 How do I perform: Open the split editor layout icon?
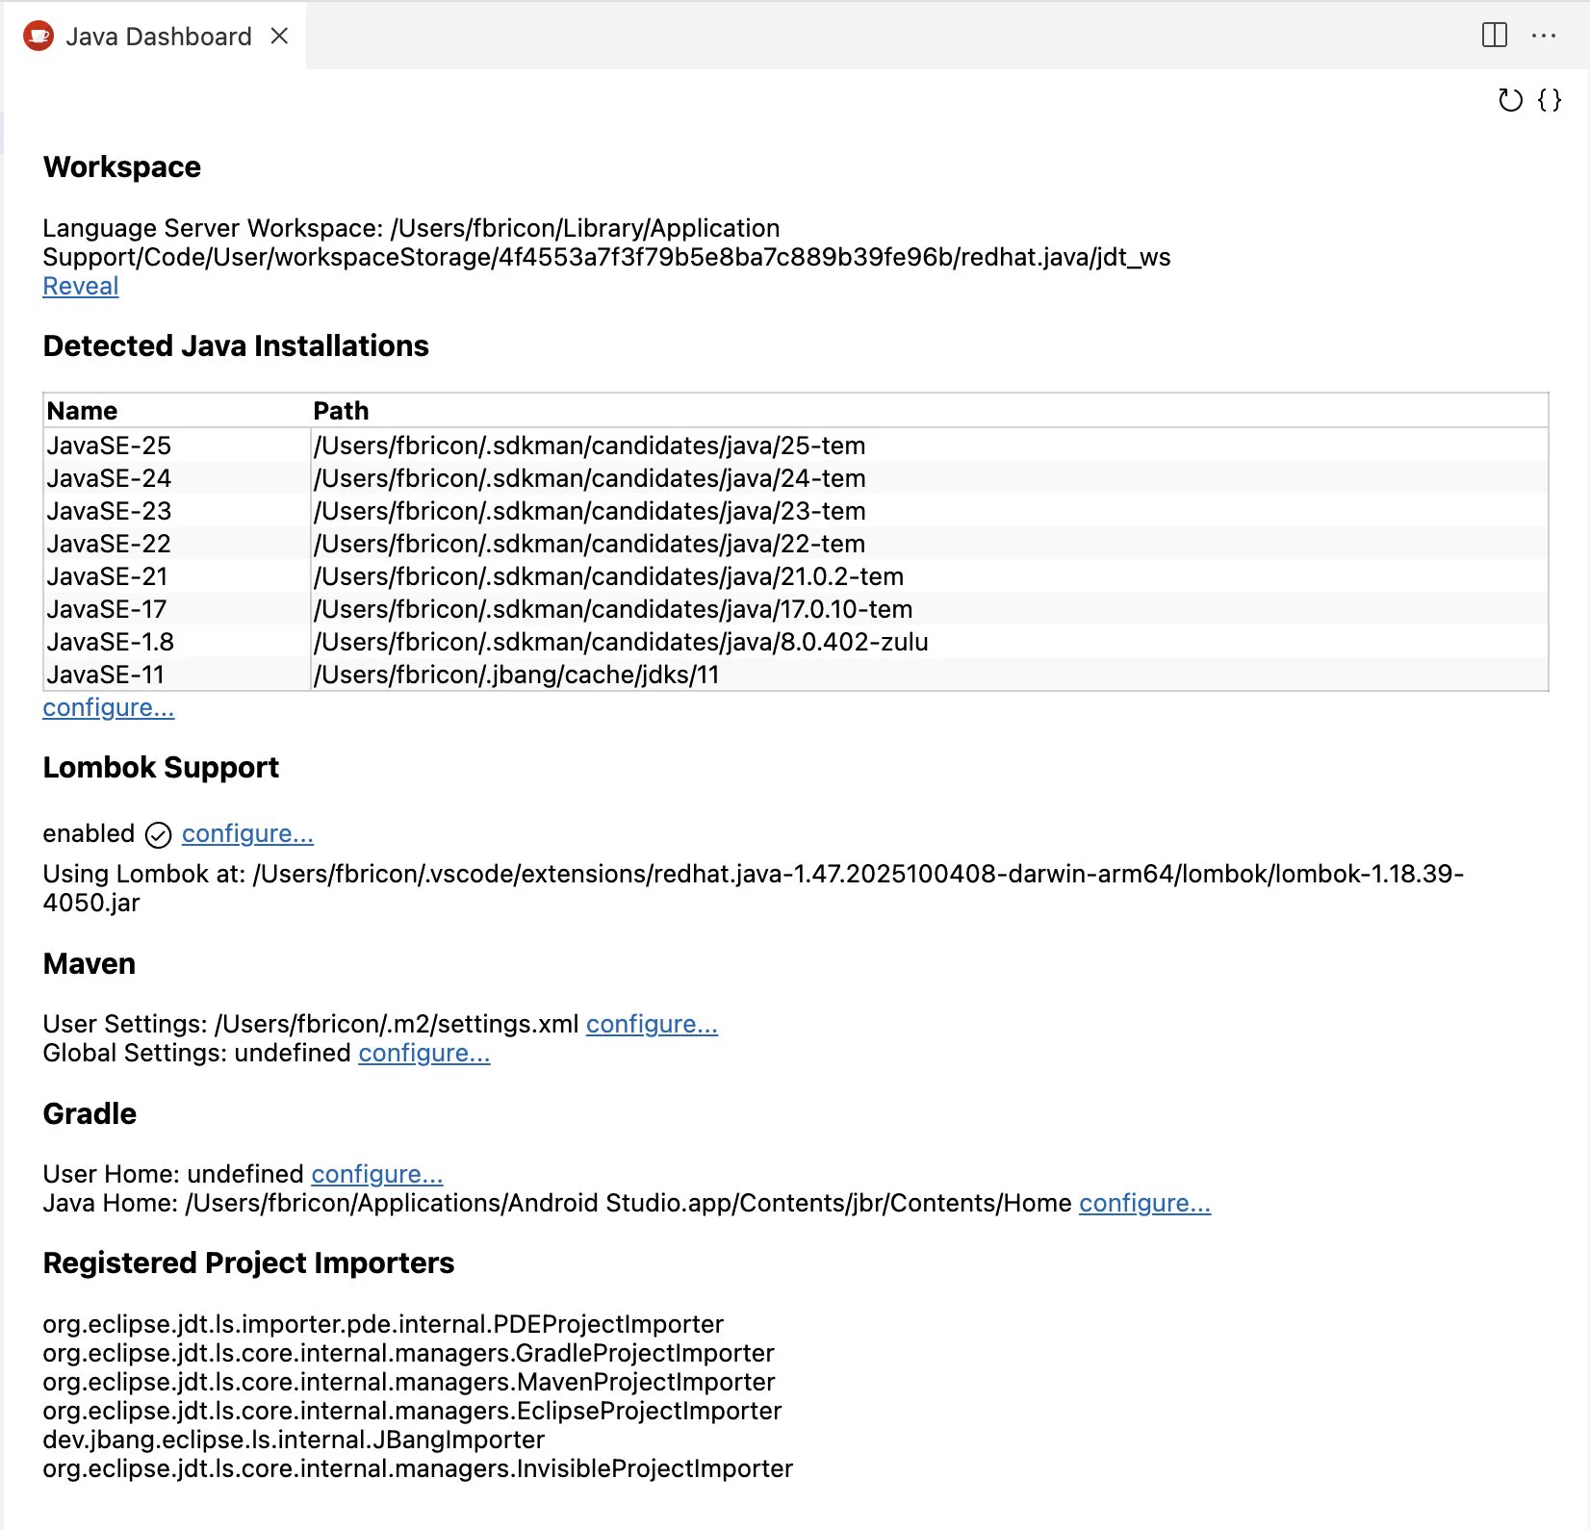[x=1495, y=36]
